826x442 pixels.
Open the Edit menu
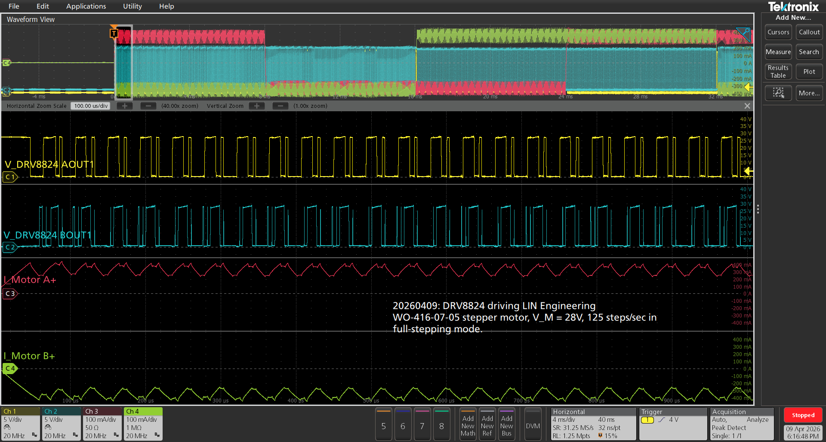pyautogui.click(x=43, y=6)
